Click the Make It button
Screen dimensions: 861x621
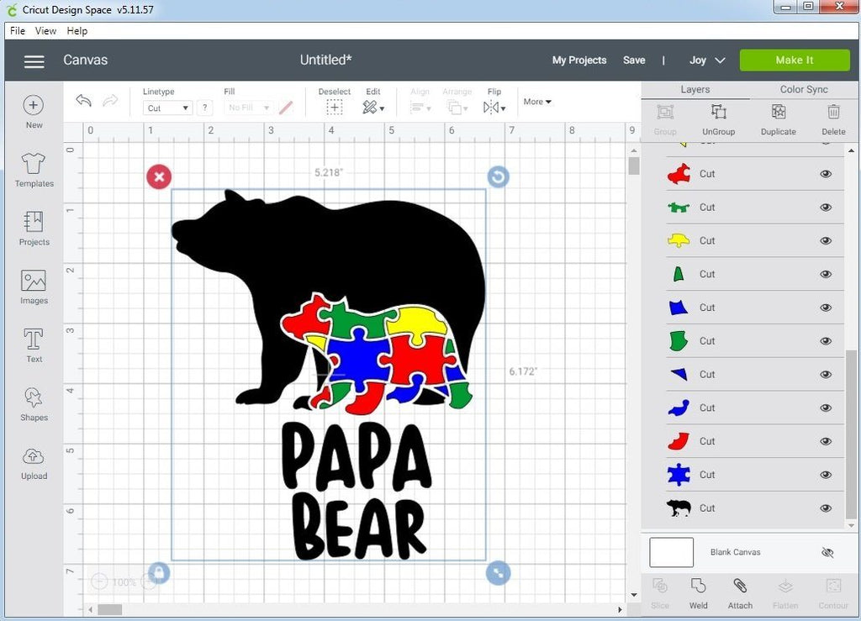click(x=795, y=61)
